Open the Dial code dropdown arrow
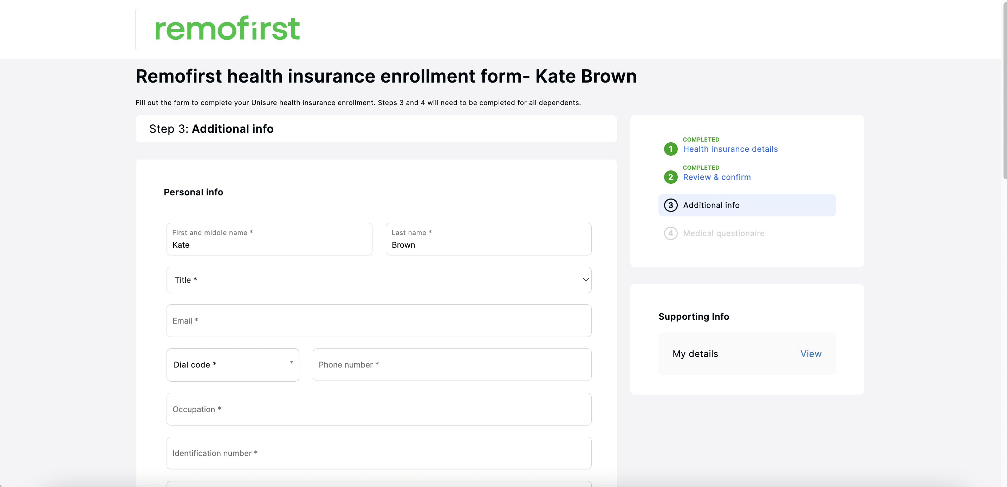The image size is (1007, 487). (x=291, y=362)
